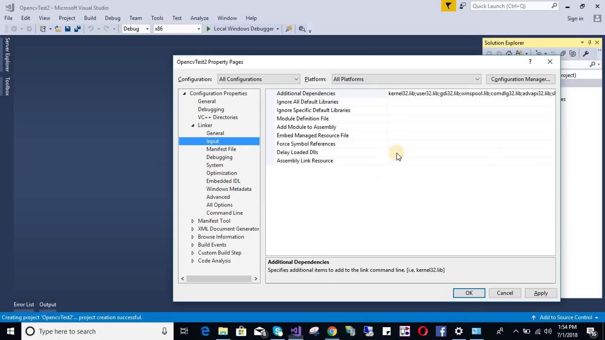Click the tree view horizontal scrollbar thumb
Screen dimensions: 605x340
(x=219, y=279)
